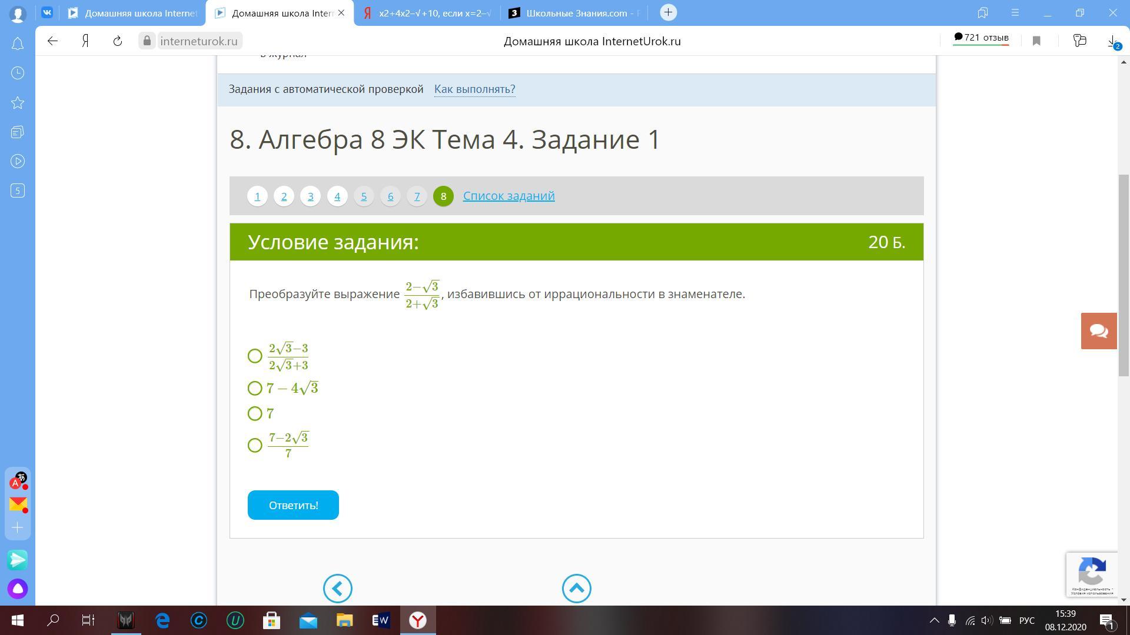Select the (7−2√3)/7 answer option
The width and height of the screenshot is (1130, 635).
coord(255,446)
